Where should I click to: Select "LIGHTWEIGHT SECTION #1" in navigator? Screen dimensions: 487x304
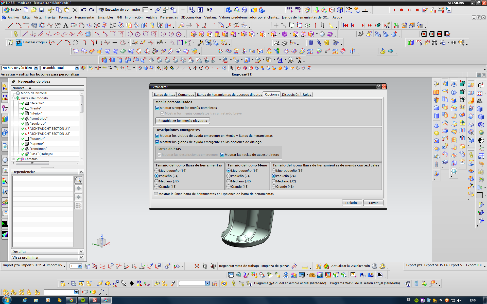[x=50, y=129]
